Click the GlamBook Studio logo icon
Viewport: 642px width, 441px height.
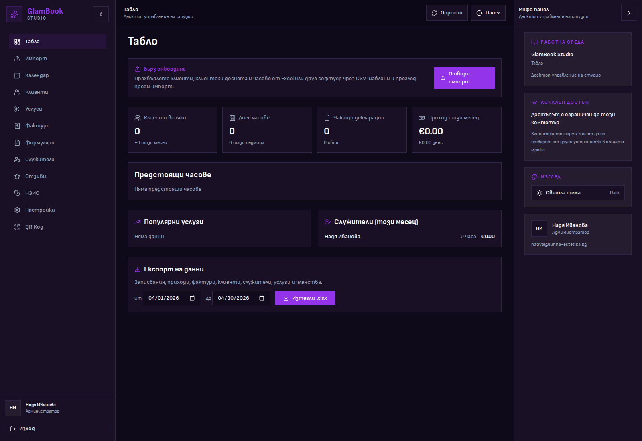click(x=14, y=14)
